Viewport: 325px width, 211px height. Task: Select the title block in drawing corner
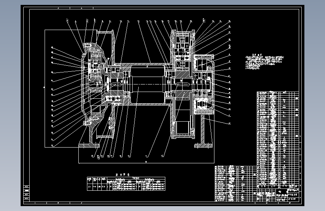coord(278,195)
